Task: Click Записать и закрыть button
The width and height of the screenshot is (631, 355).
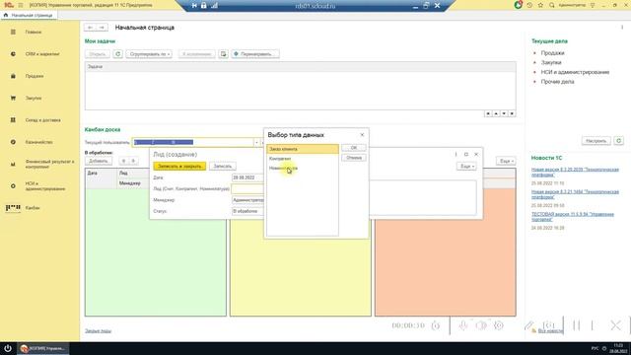Action: pyautogui.click(x=179, y=166)
